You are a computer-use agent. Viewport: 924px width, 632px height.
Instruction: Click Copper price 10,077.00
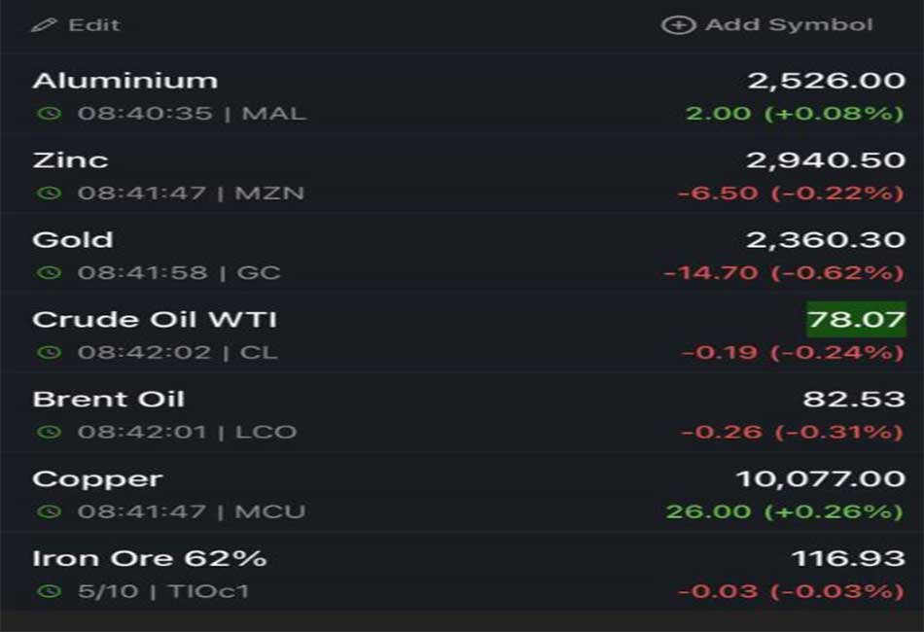[x=821, y=478]
